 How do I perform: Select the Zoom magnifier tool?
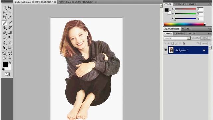(x=10, y=58)
